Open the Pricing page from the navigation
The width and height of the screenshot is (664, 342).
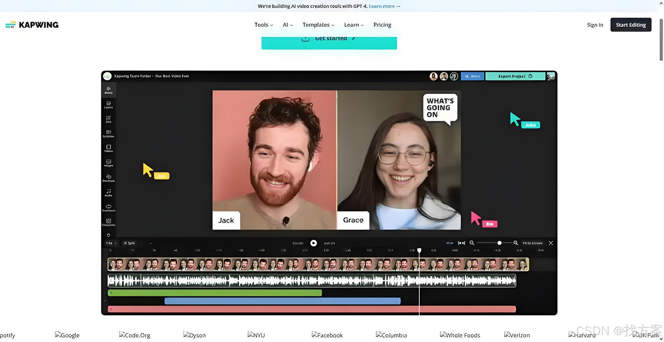[x=382, y=25]
